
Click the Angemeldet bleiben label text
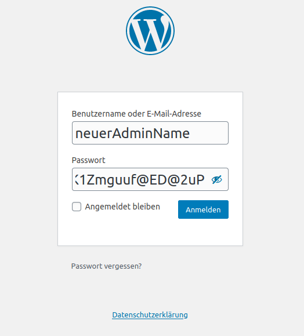pos(122,207)
